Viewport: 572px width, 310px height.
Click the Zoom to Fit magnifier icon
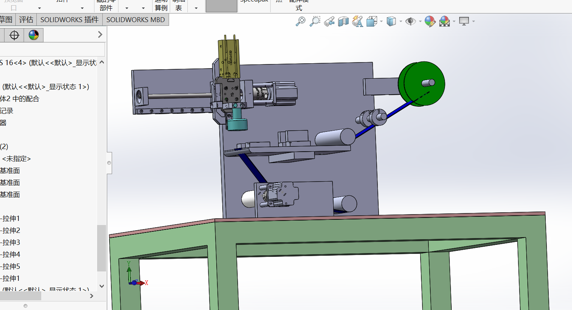pos(301,21)
